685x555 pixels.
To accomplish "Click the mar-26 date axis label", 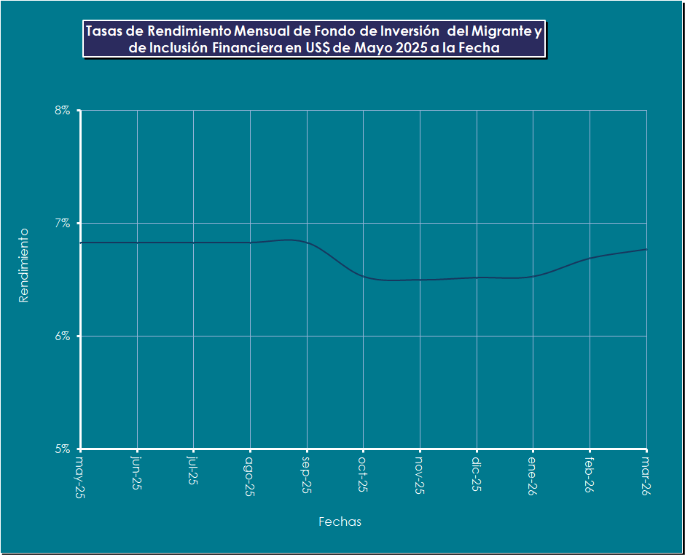I will [x=646, y=475].
